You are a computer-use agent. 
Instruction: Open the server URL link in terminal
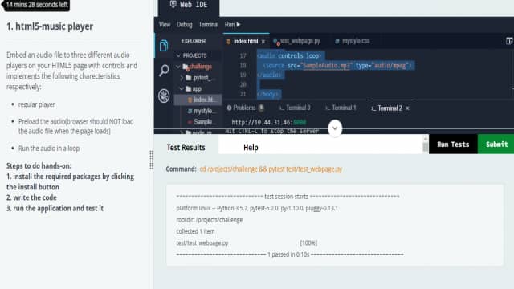pyautogui.click(x=269, y=122)
